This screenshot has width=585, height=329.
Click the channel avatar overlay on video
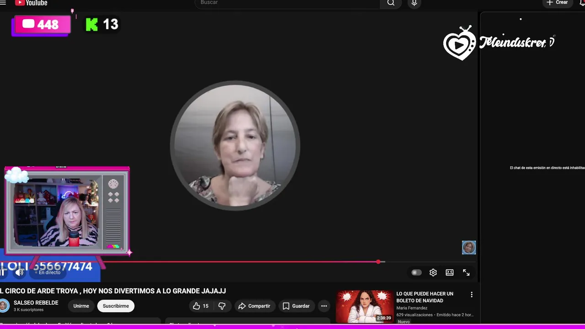469,248
